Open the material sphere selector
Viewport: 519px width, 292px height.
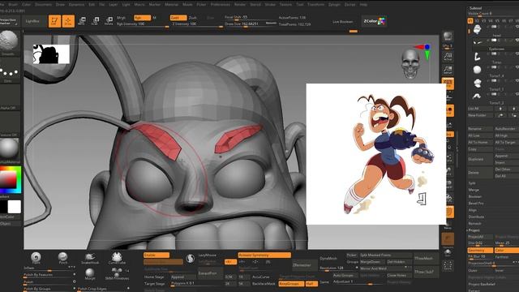(x=9, y=149)
